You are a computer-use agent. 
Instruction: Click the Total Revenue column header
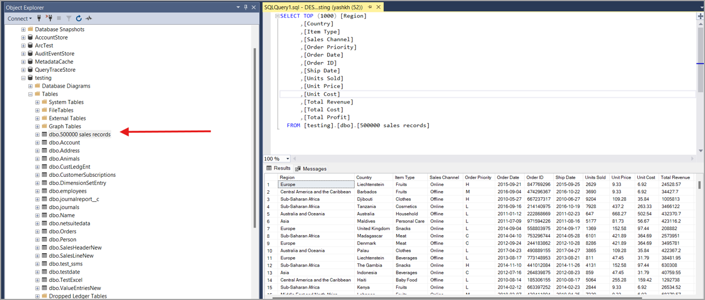[x=674, y=177]
